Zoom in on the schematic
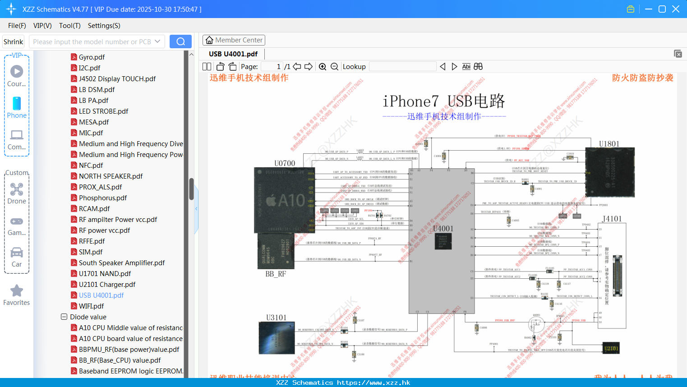This screenshot has width=687, height=387. click(323, 66)
